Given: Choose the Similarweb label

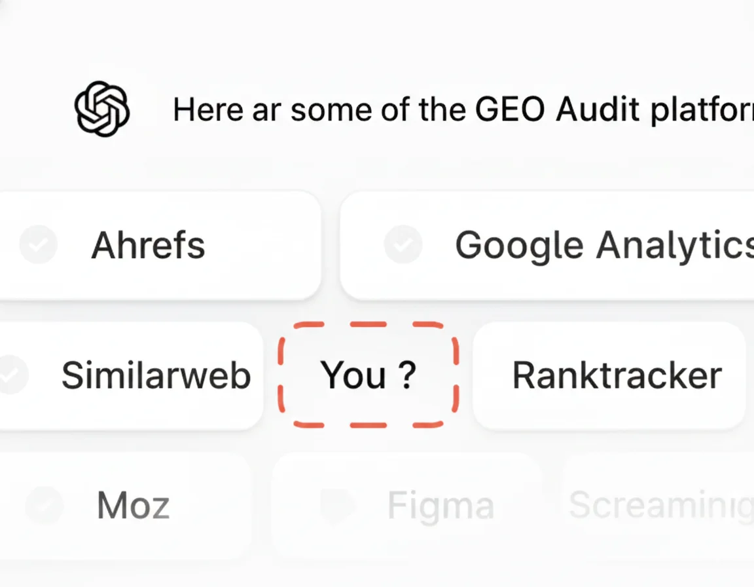Looking at the screenshot, I should 156,375.
